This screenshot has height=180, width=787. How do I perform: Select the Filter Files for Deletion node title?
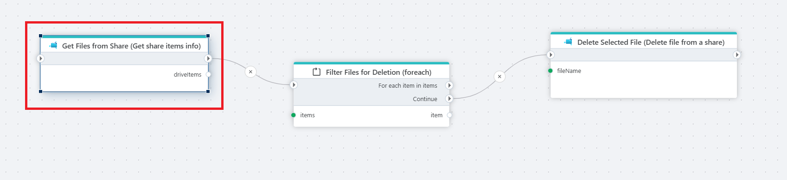(x=378, y=72)
